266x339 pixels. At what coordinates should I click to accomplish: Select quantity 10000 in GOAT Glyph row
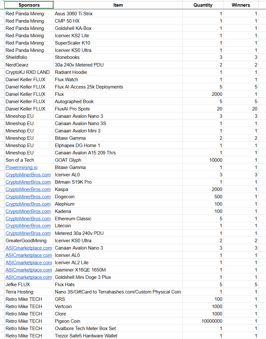point(203,160)
